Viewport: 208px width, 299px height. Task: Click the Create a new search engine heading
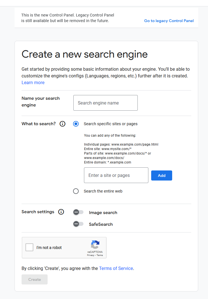click(85, 54)
